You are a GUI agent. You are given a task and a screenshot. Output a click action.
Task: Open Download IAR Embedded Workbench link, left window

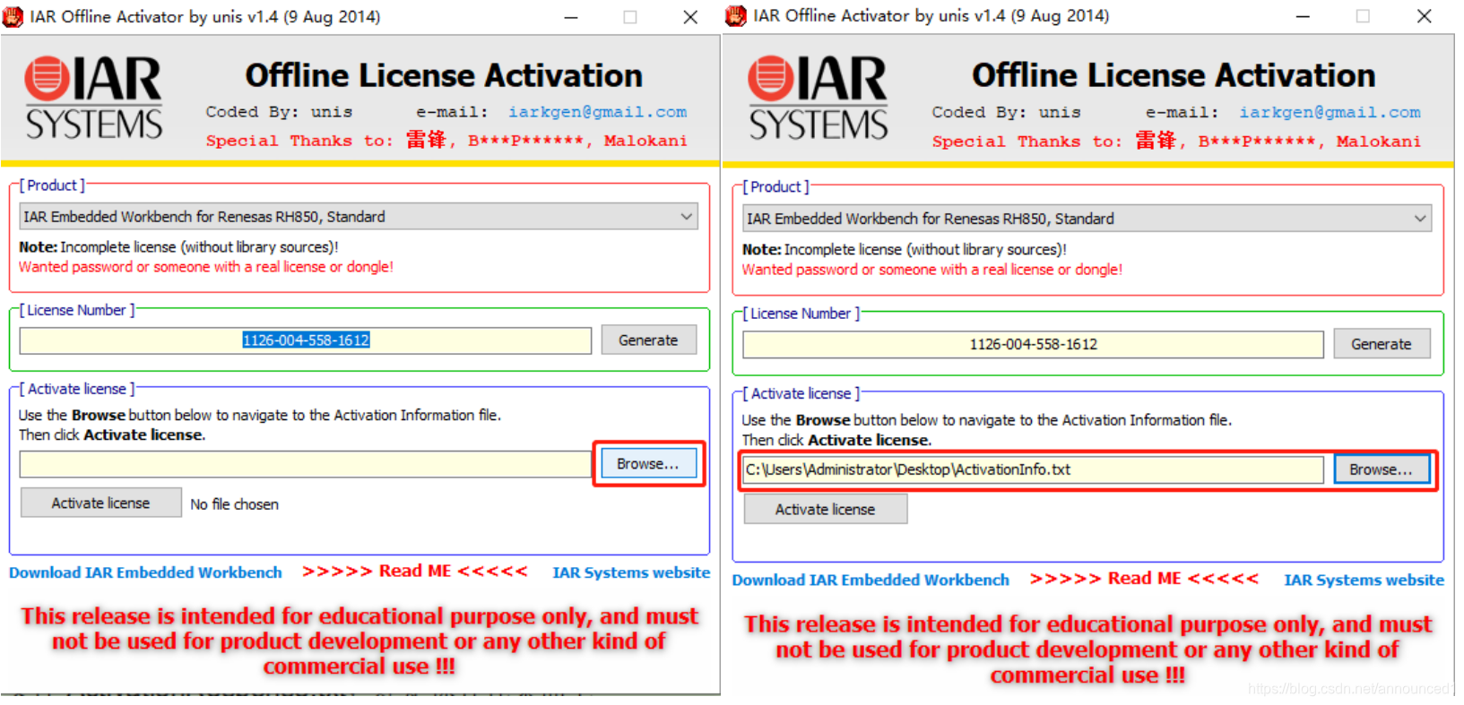click(x=145, y=572)
